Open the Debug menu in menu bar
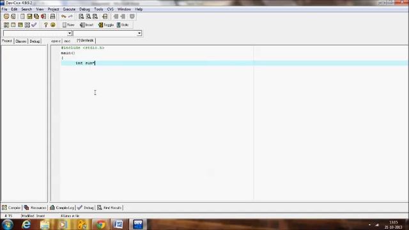This screenshot has height=230, width=409. point(84,9)
